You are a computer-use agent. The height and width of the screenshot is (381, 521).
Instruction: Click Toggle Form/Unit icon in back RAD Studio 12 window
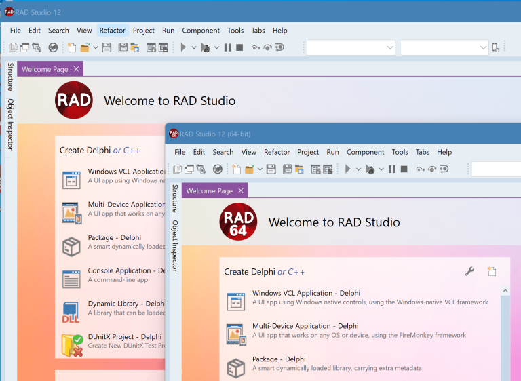pyautogui.click(x=37, y=47)
